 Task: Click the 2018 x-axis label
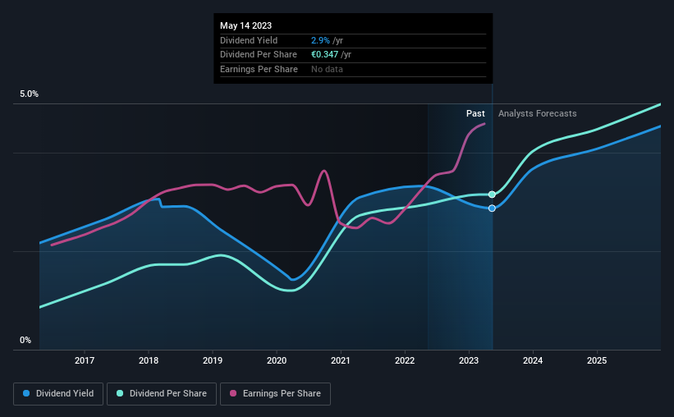pos(149,360)
